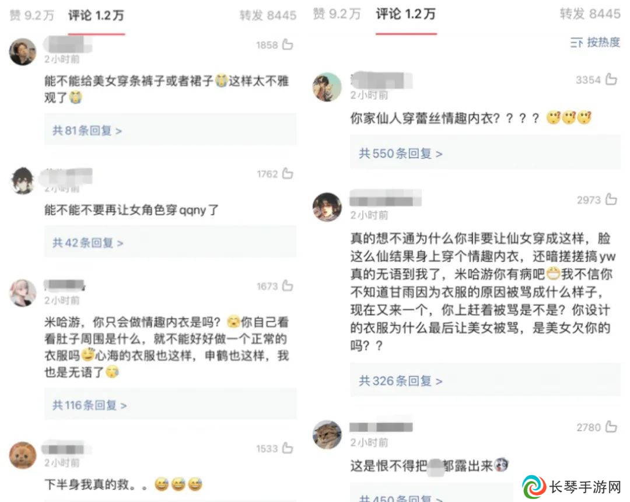The width and height of the screenshot is (630, 502).
Task: Open the pink-haired girl avatar profile
Action: 23,293
